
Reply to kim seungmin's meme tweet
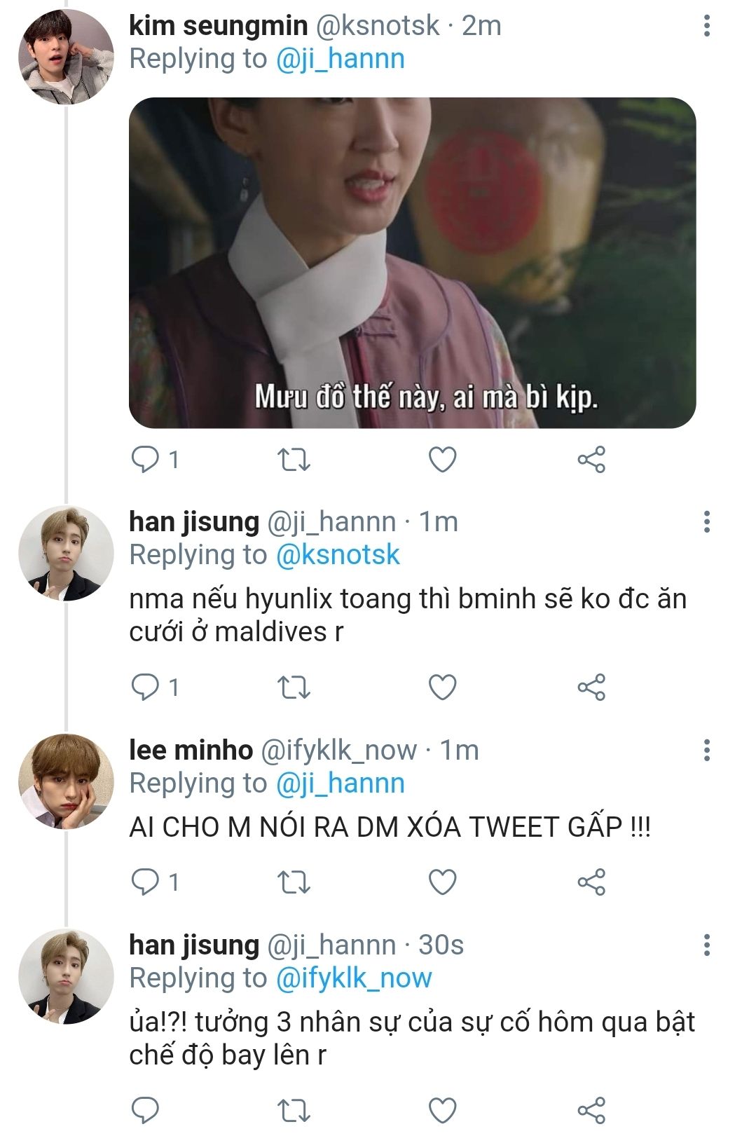146,460
